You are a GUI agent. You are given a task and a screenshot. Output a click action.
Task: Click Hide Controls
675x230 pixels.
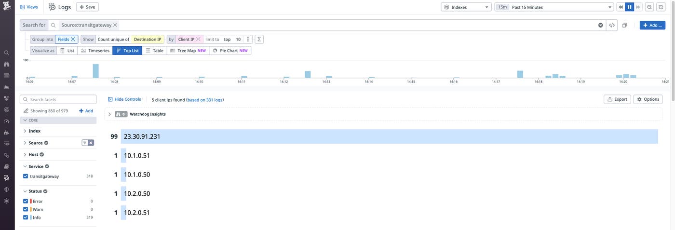click(124, 99)
